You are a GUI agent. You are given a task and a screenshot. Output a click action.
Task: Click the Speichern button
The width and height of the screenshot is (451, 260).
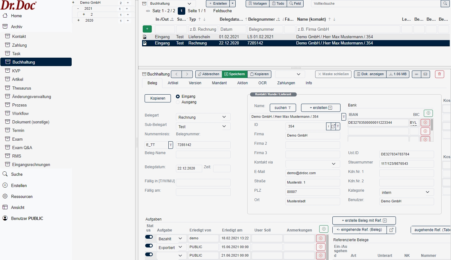coord(235,74)
